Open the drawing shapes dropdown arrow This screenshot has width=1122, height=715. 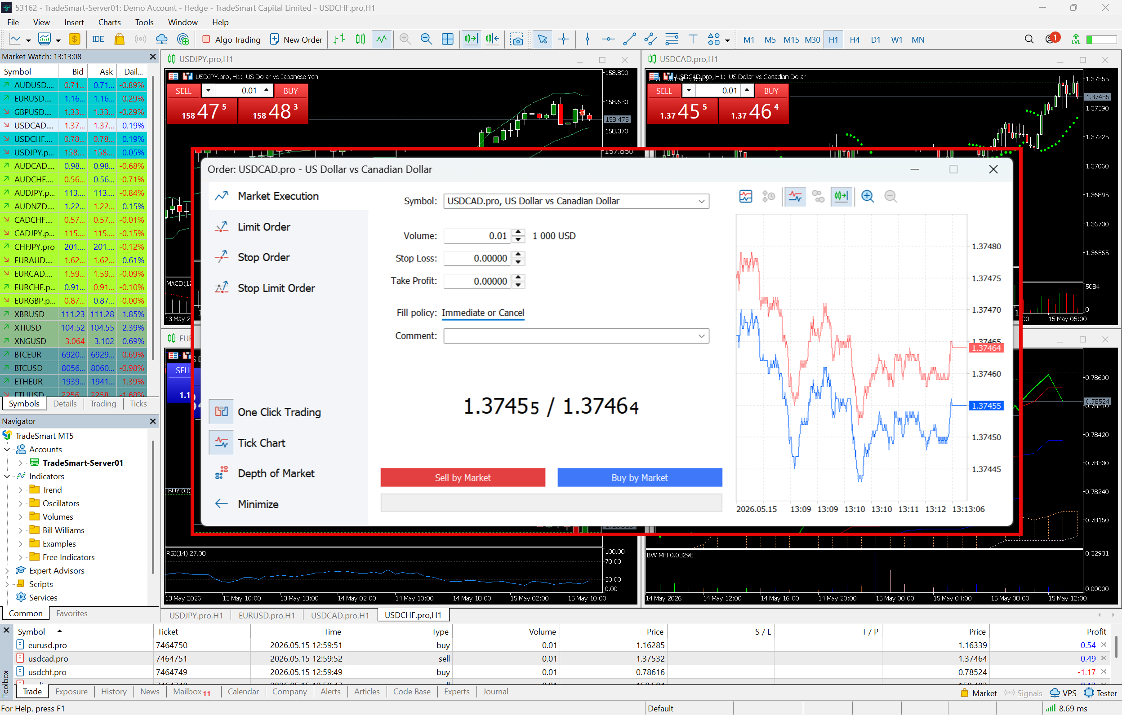coord(727,40)
